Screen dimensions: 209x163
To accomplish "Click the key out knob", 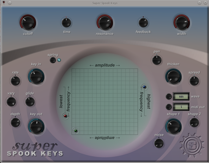I will point(36,127).
